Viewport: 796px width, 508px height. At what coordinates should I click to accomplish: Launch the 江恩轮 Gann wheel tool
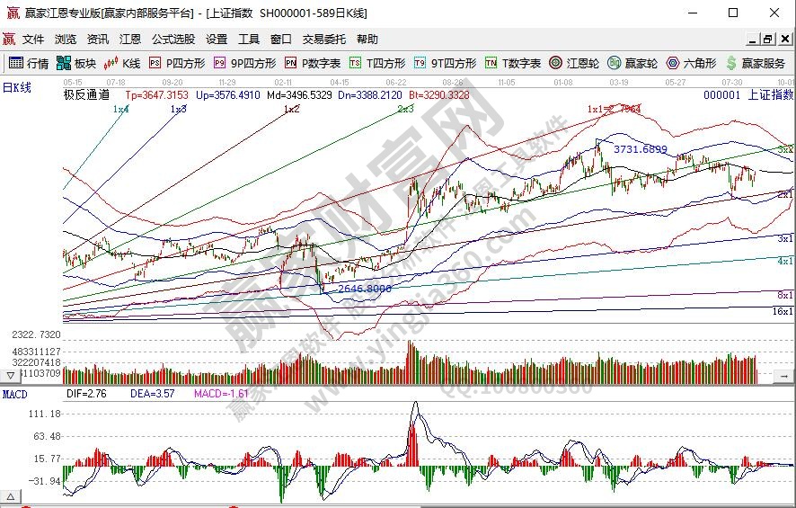(x=573, y=63)
